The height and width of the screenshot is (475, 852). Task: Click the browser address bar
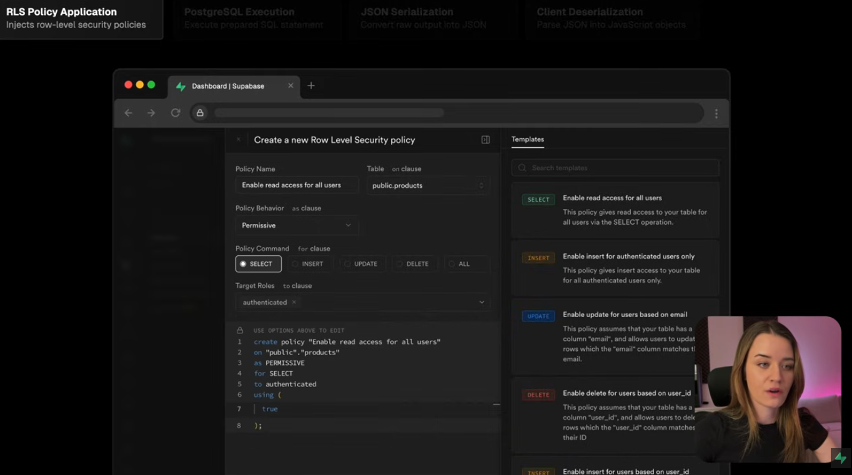pos(448,113)
